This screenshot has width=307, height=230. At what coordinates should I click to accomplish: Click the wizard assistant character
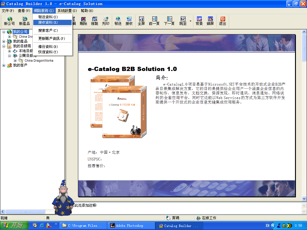tap(63, 198)
